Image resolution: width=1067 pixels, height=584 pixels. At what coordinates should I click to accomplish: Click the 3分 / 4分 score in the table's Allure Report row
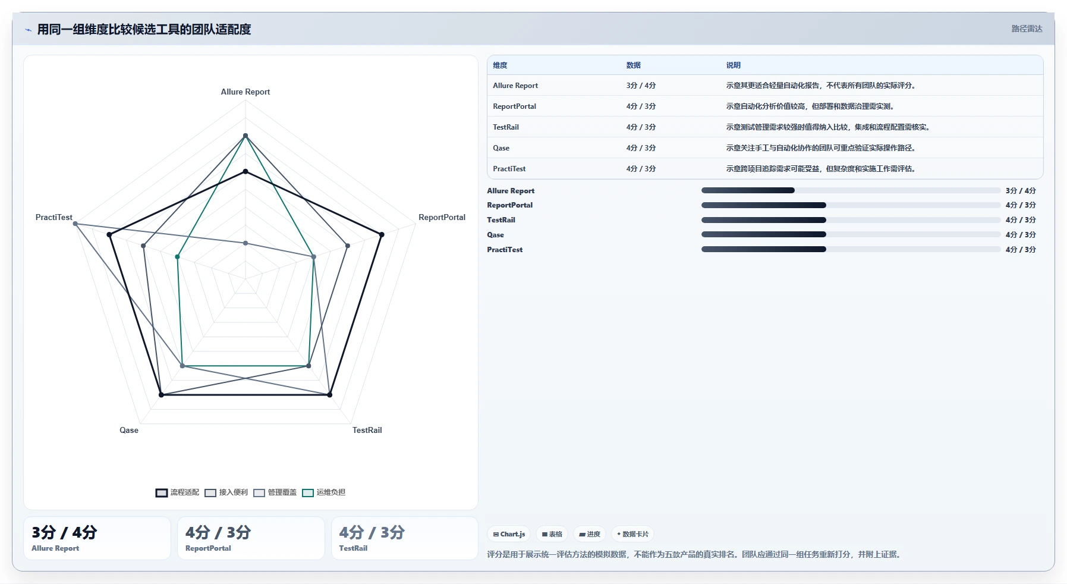tap(641, 86)
